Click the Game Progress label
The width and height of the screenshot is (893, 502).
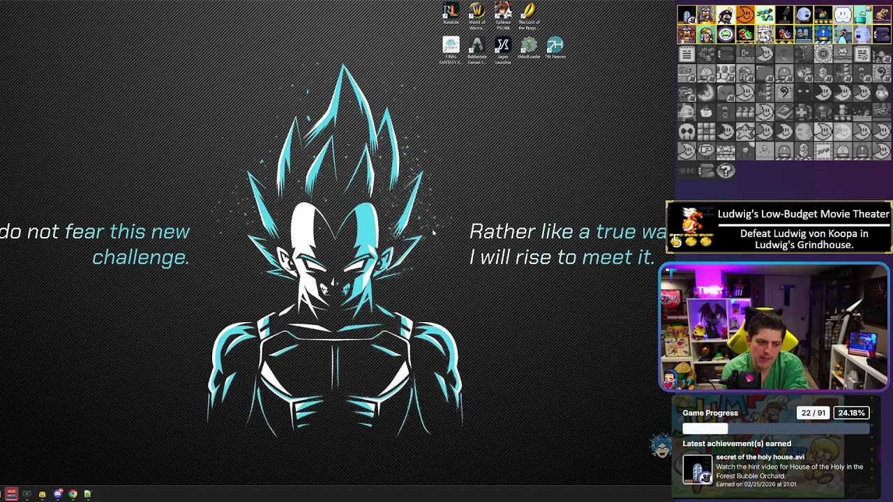point(710,413)
